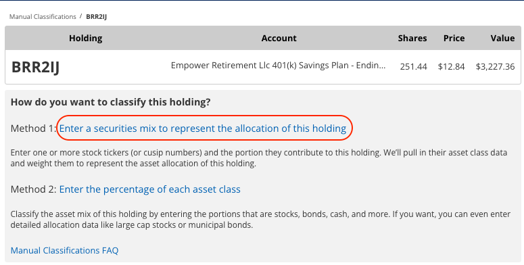
Task: Click the 'How do you want to classify' heading
Action: point(111,102)
